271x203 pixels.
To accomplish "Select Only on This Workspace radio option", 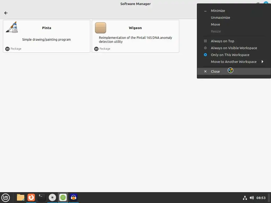I will click(x=205, y=55).
